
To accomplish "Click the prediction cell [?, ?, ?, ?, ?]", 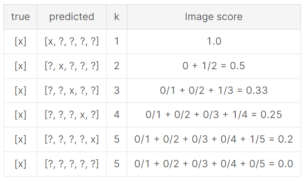I will (72, 164).
